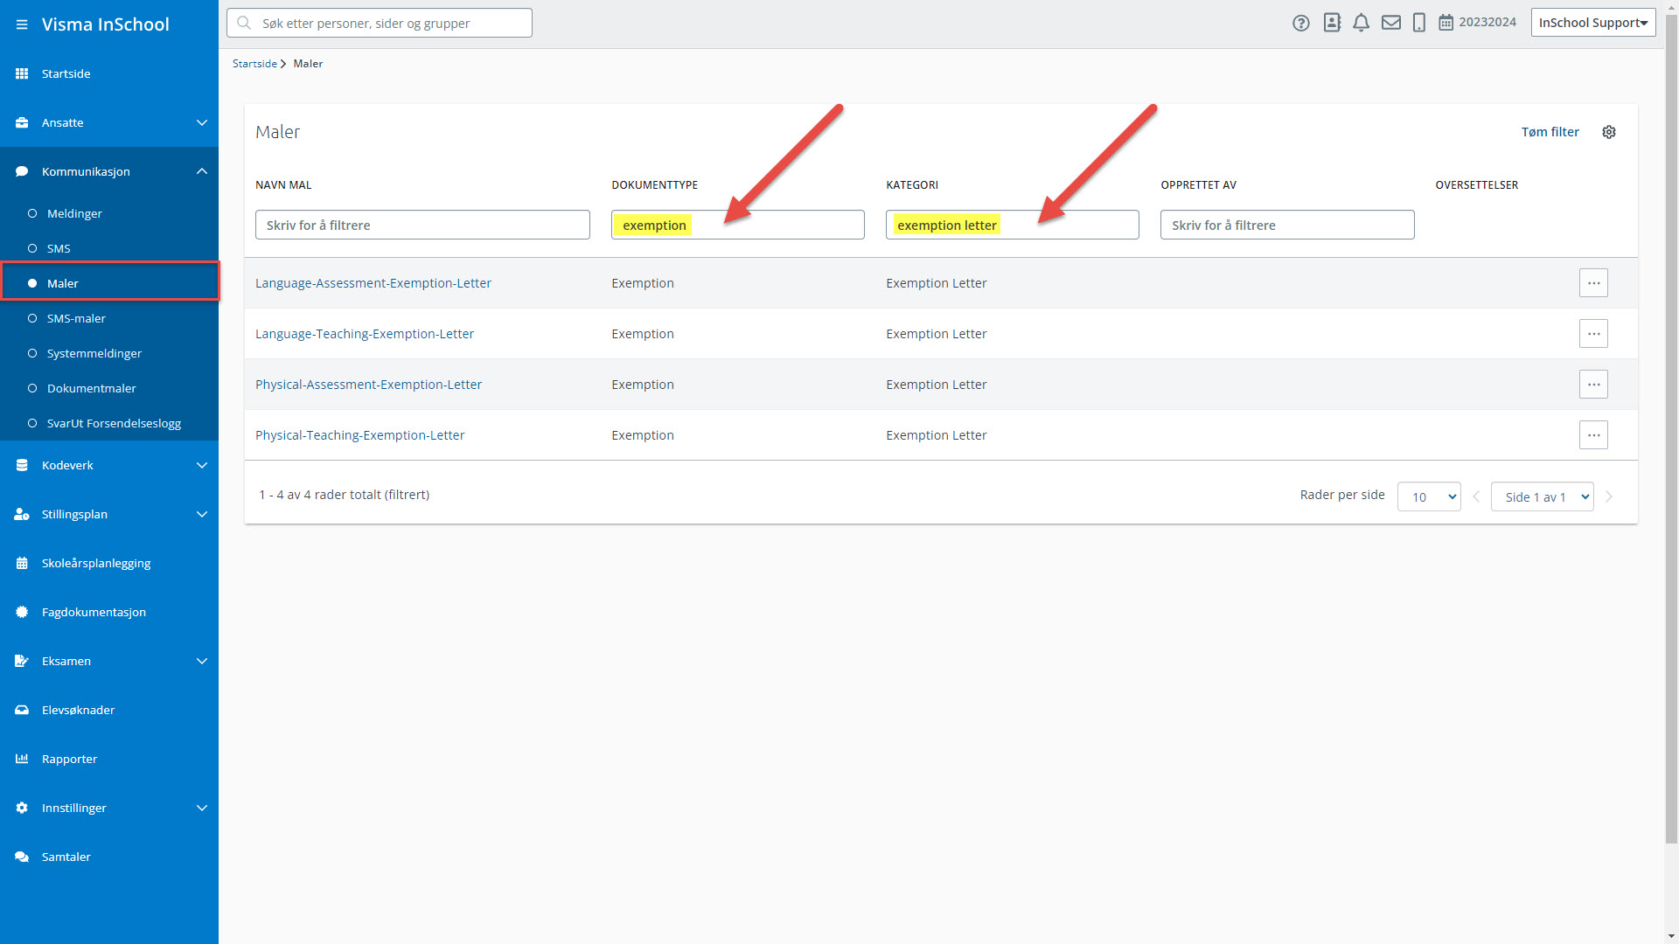Click the envelope messages icon
The image size is (1679, 944).
1391,24
